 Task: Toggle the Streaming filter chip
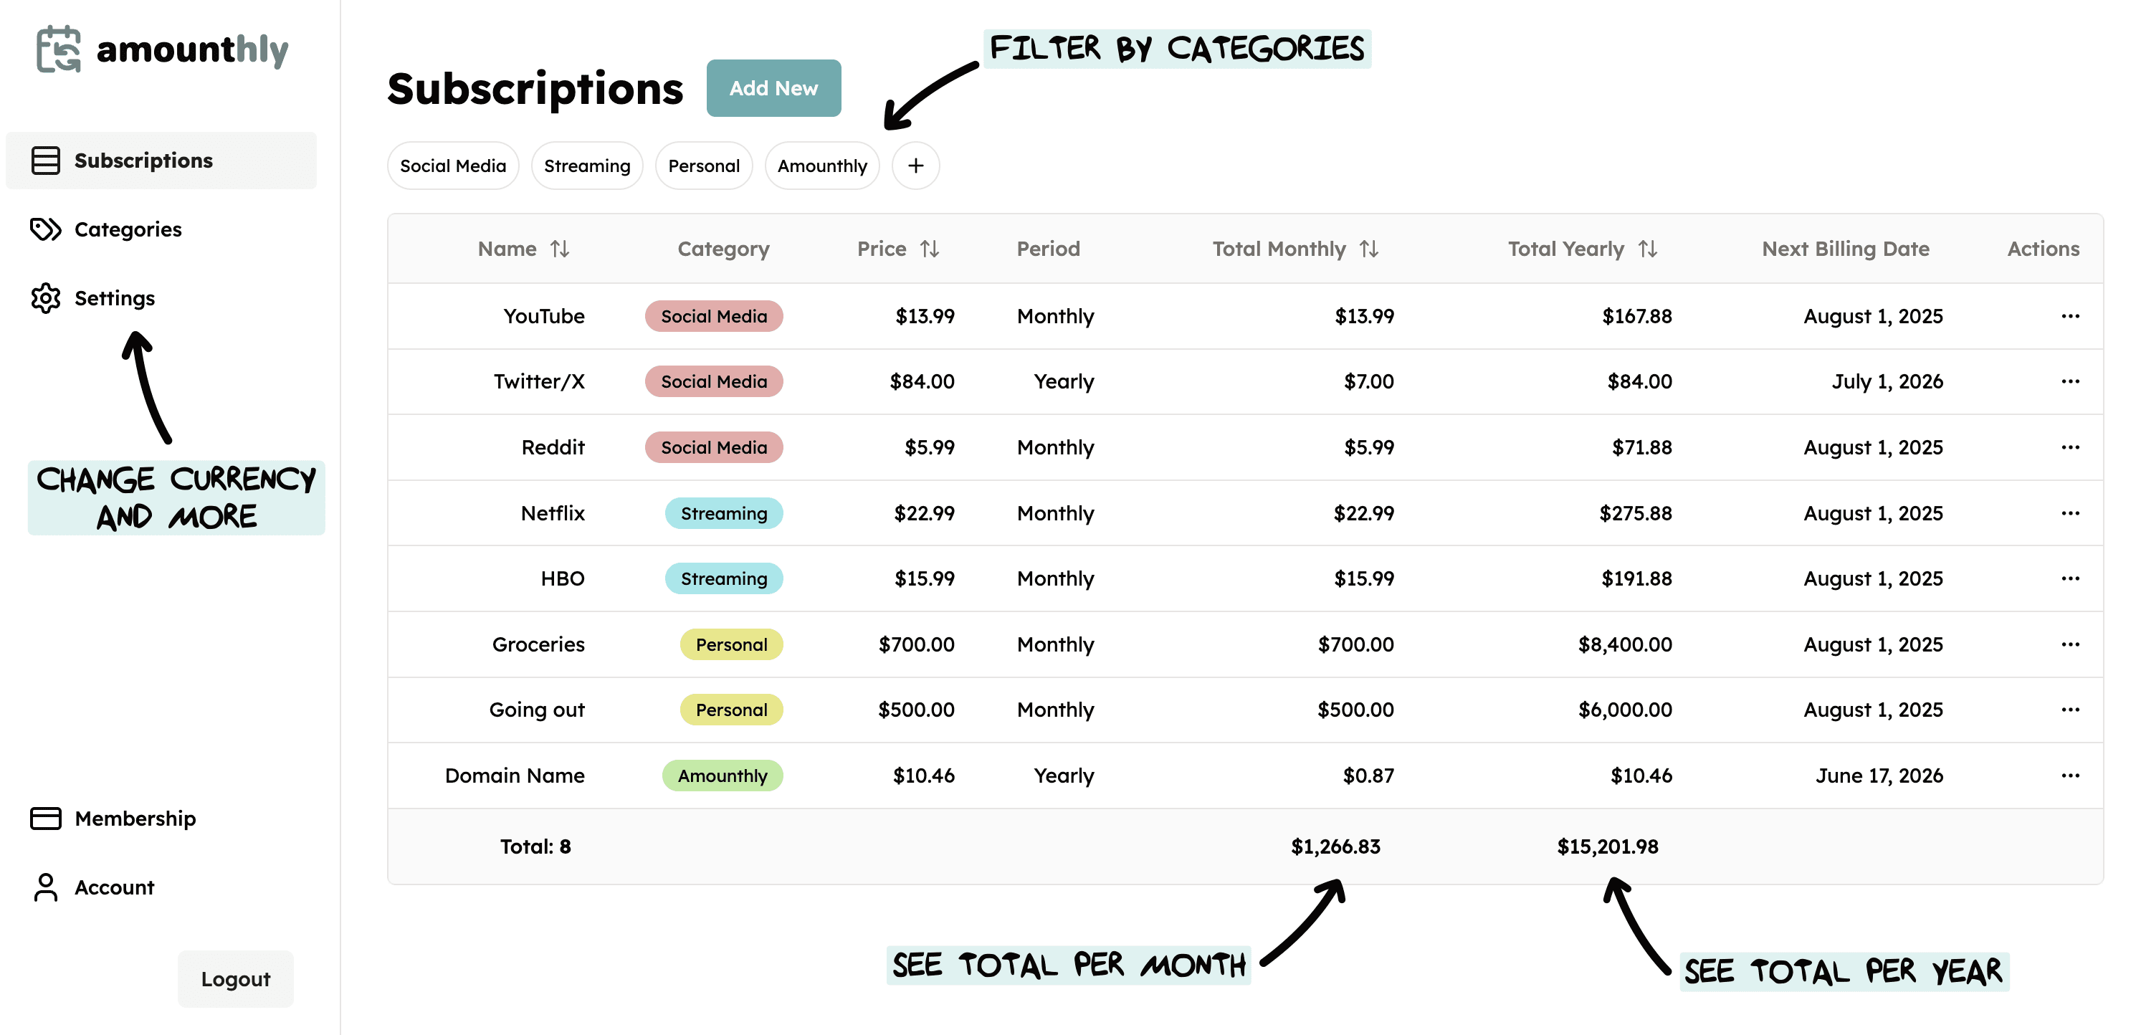tap(587, 165)
